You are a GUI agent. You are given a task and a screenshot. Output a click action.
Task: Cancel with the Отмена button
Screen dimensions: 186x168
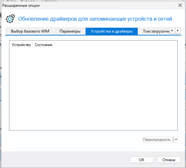[169, 160]
